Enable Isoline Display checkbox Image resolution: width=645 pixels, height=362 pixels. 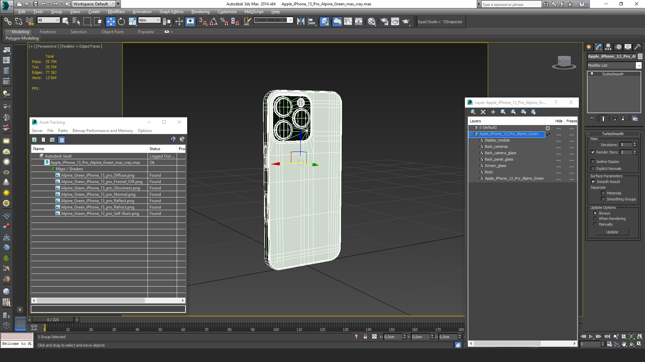593,162
